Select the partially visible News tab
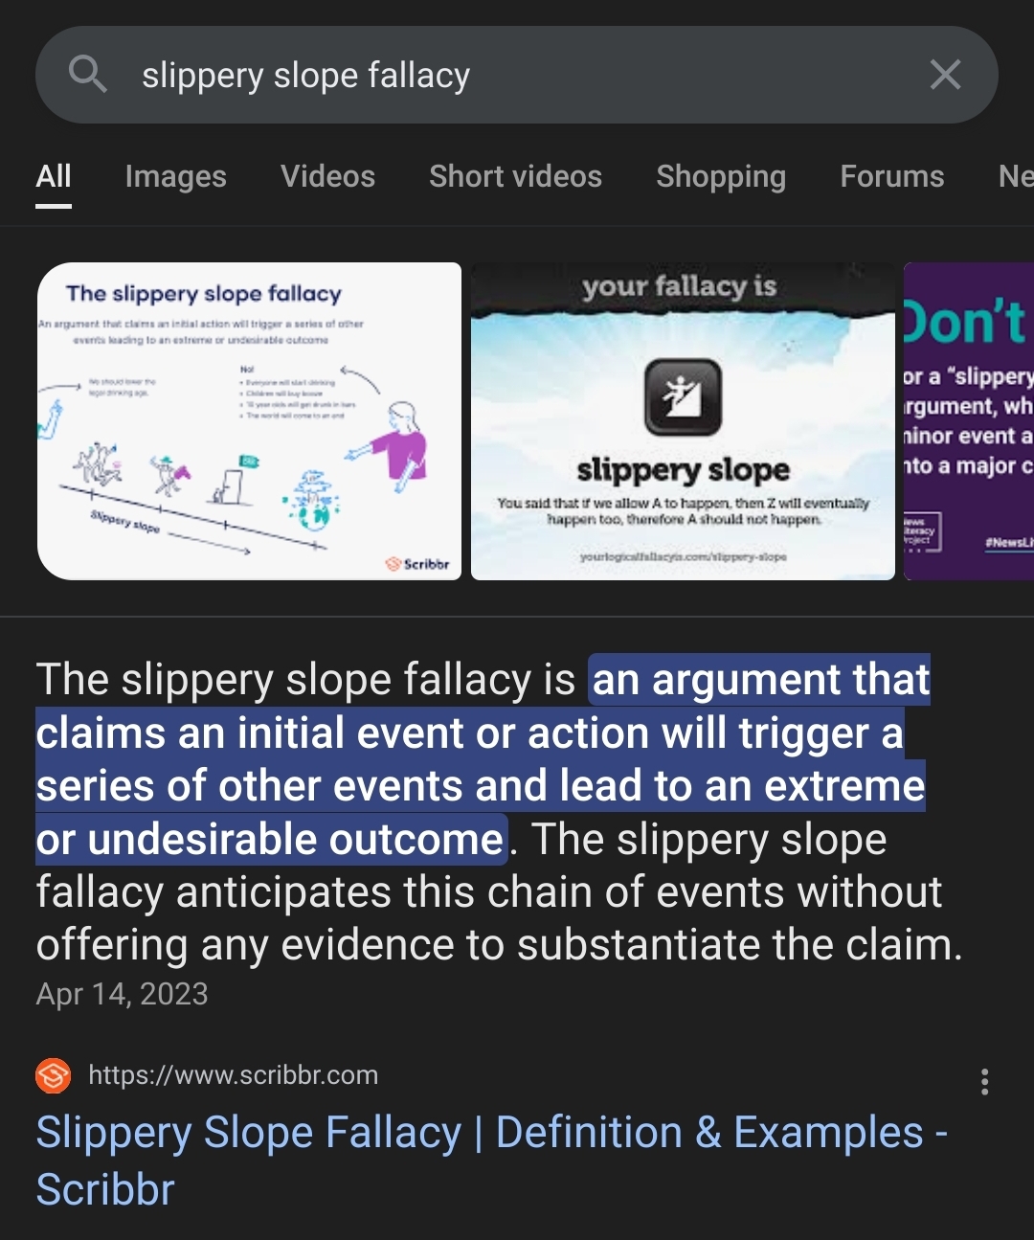The width and height of the screenshot is (1034, 1240). [x=1016, y=176]
